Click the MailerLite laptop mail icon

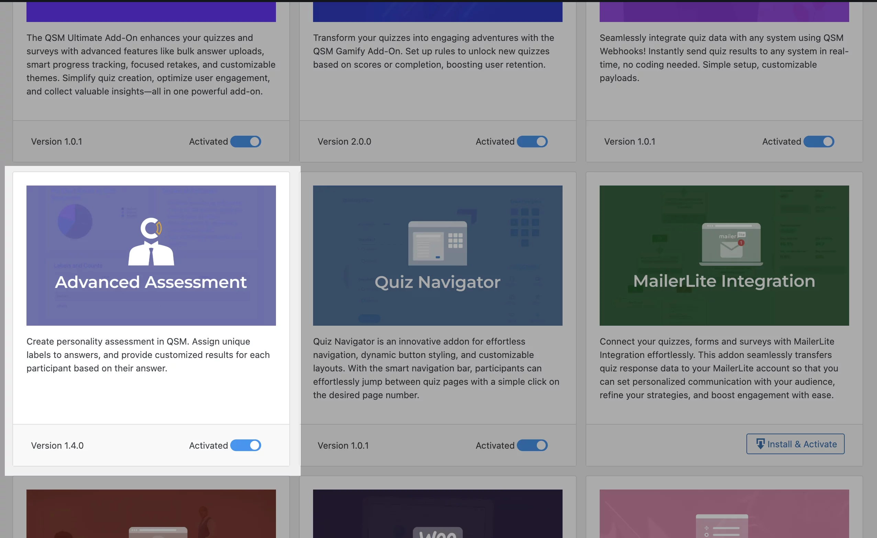click(x=731, y=245)
